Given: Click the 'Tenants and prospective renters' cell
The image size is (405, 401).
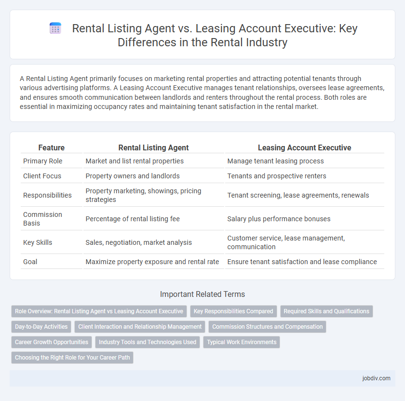Looking at the screenshot, I should (305, 176).
